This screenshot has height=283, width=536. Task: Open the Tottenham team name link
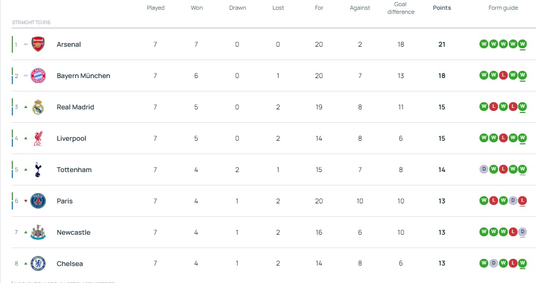point(74,169)
